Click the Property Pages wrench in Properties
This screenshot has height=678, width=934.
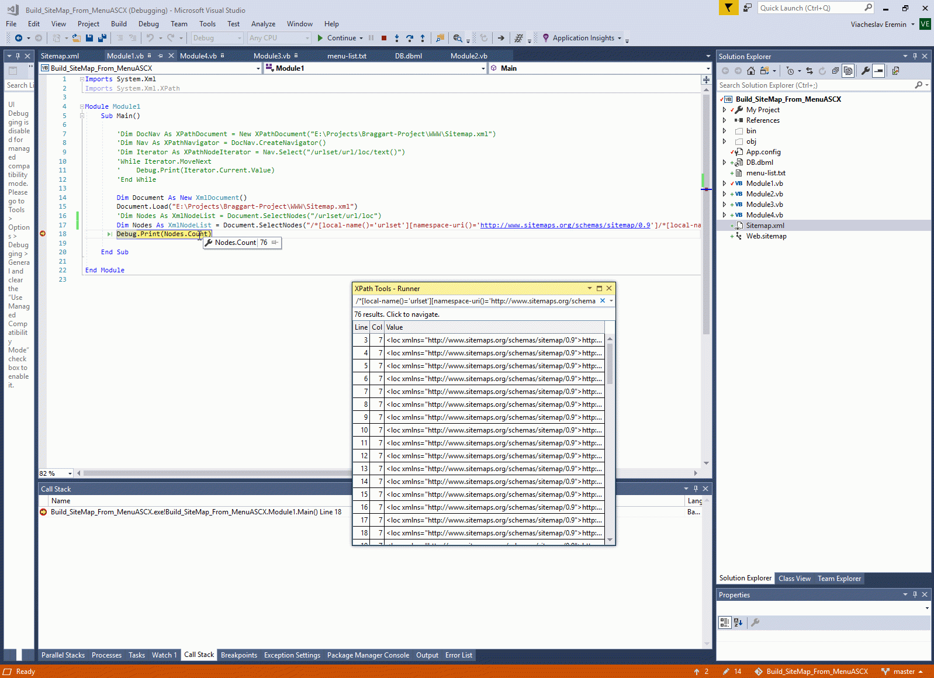pyautogui.click(x=755, y=622)
